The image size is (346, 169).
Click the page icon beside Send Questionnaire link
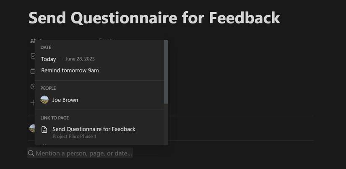(44, 129)
